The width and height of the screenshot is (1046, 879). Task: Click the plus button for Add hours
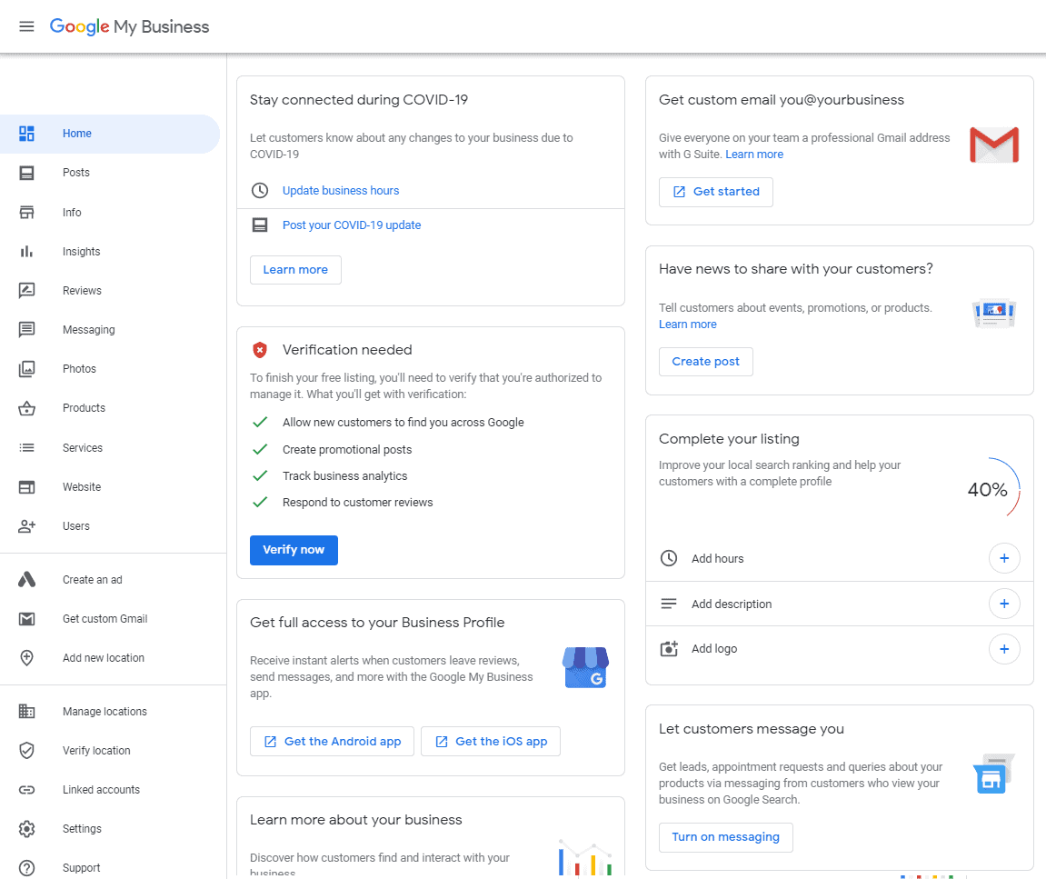point(1004,558)
